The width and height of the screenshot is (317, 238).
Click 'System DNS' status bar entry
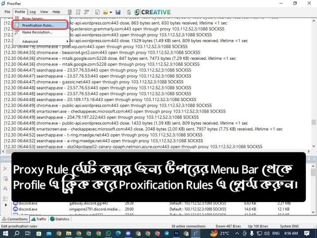tap(289, 226)
